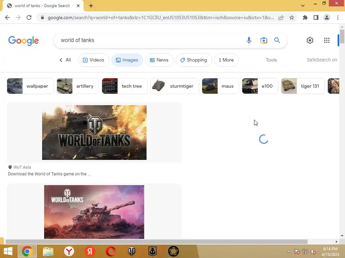Select the tech tree suggestion chip
The image size is (345, 258).
[125, 86]
